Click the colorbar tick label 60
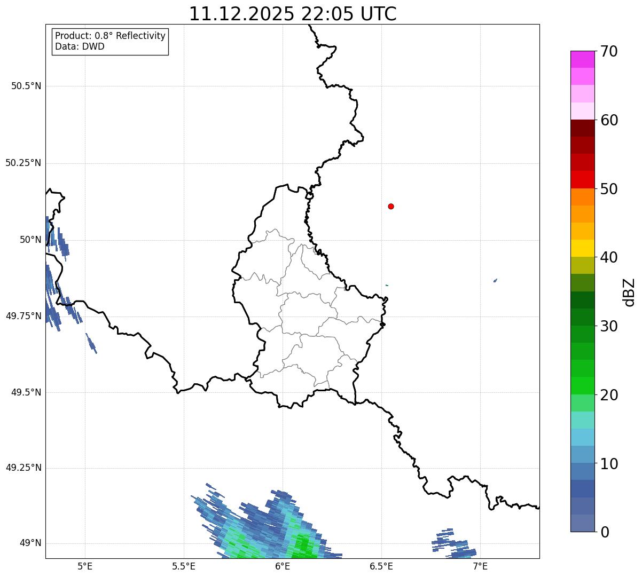 pos(609,120)
